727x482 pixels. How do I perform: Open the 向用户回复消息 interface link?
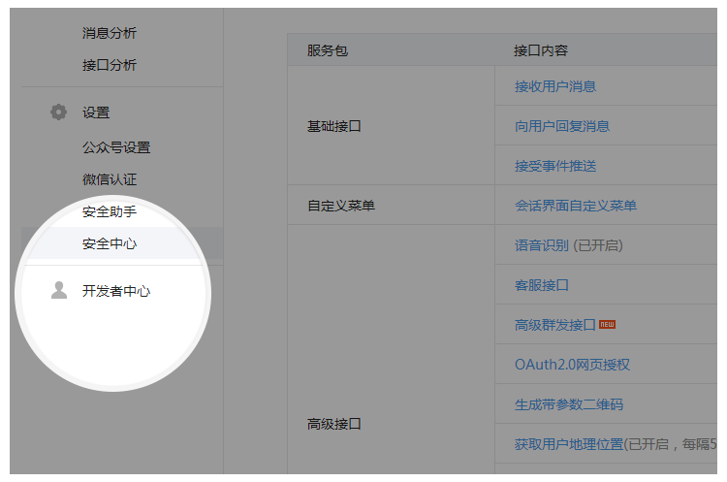tap(562, 126)
